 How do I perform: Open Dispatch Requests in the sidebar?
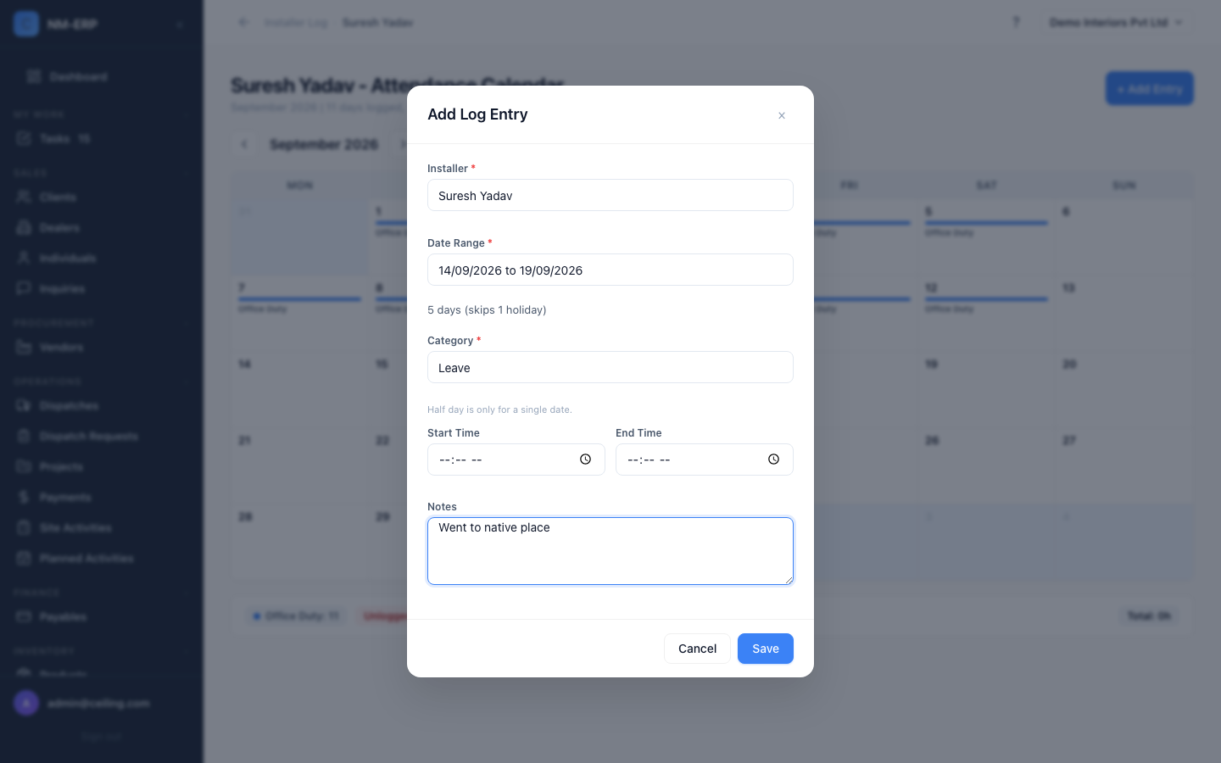102,436
